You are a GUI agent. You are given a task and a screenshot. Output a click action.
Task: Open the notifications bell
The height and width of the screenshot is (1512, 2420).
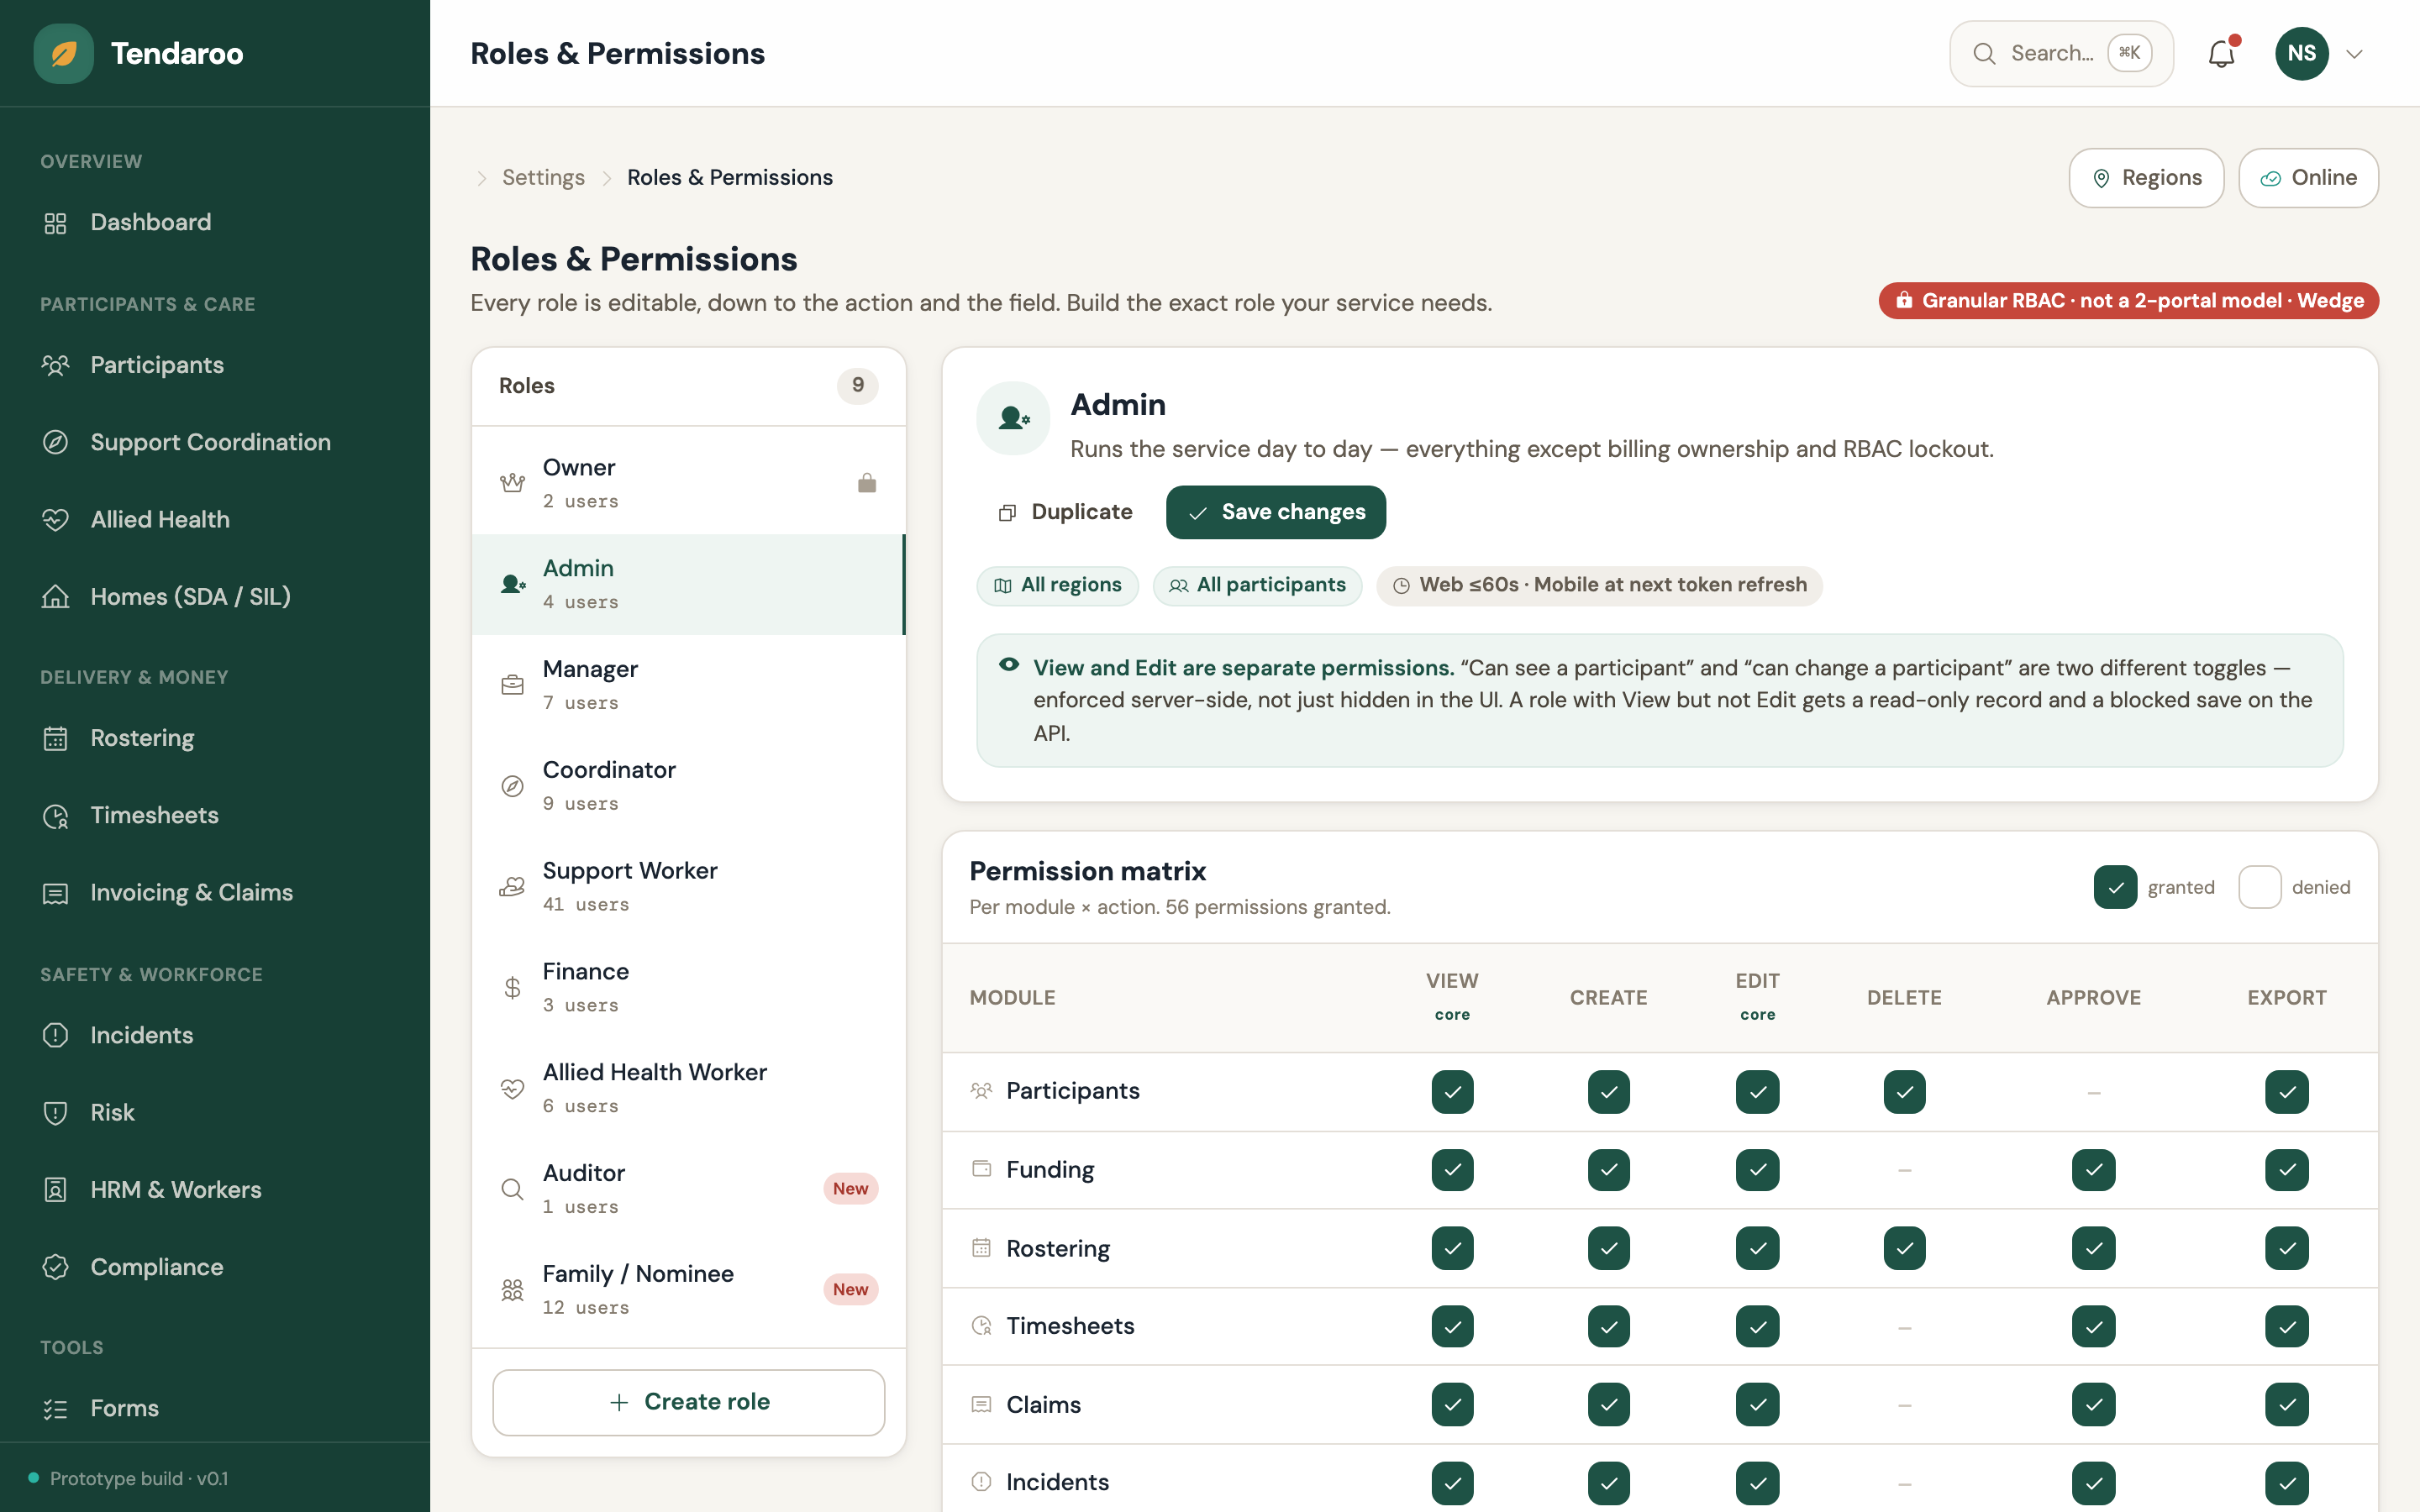(2221, 53)
